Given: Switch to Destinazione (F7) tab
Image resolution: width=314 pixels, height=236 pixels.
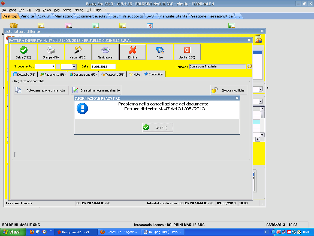Looking at the screenshot, I should [x=83, y=75].
